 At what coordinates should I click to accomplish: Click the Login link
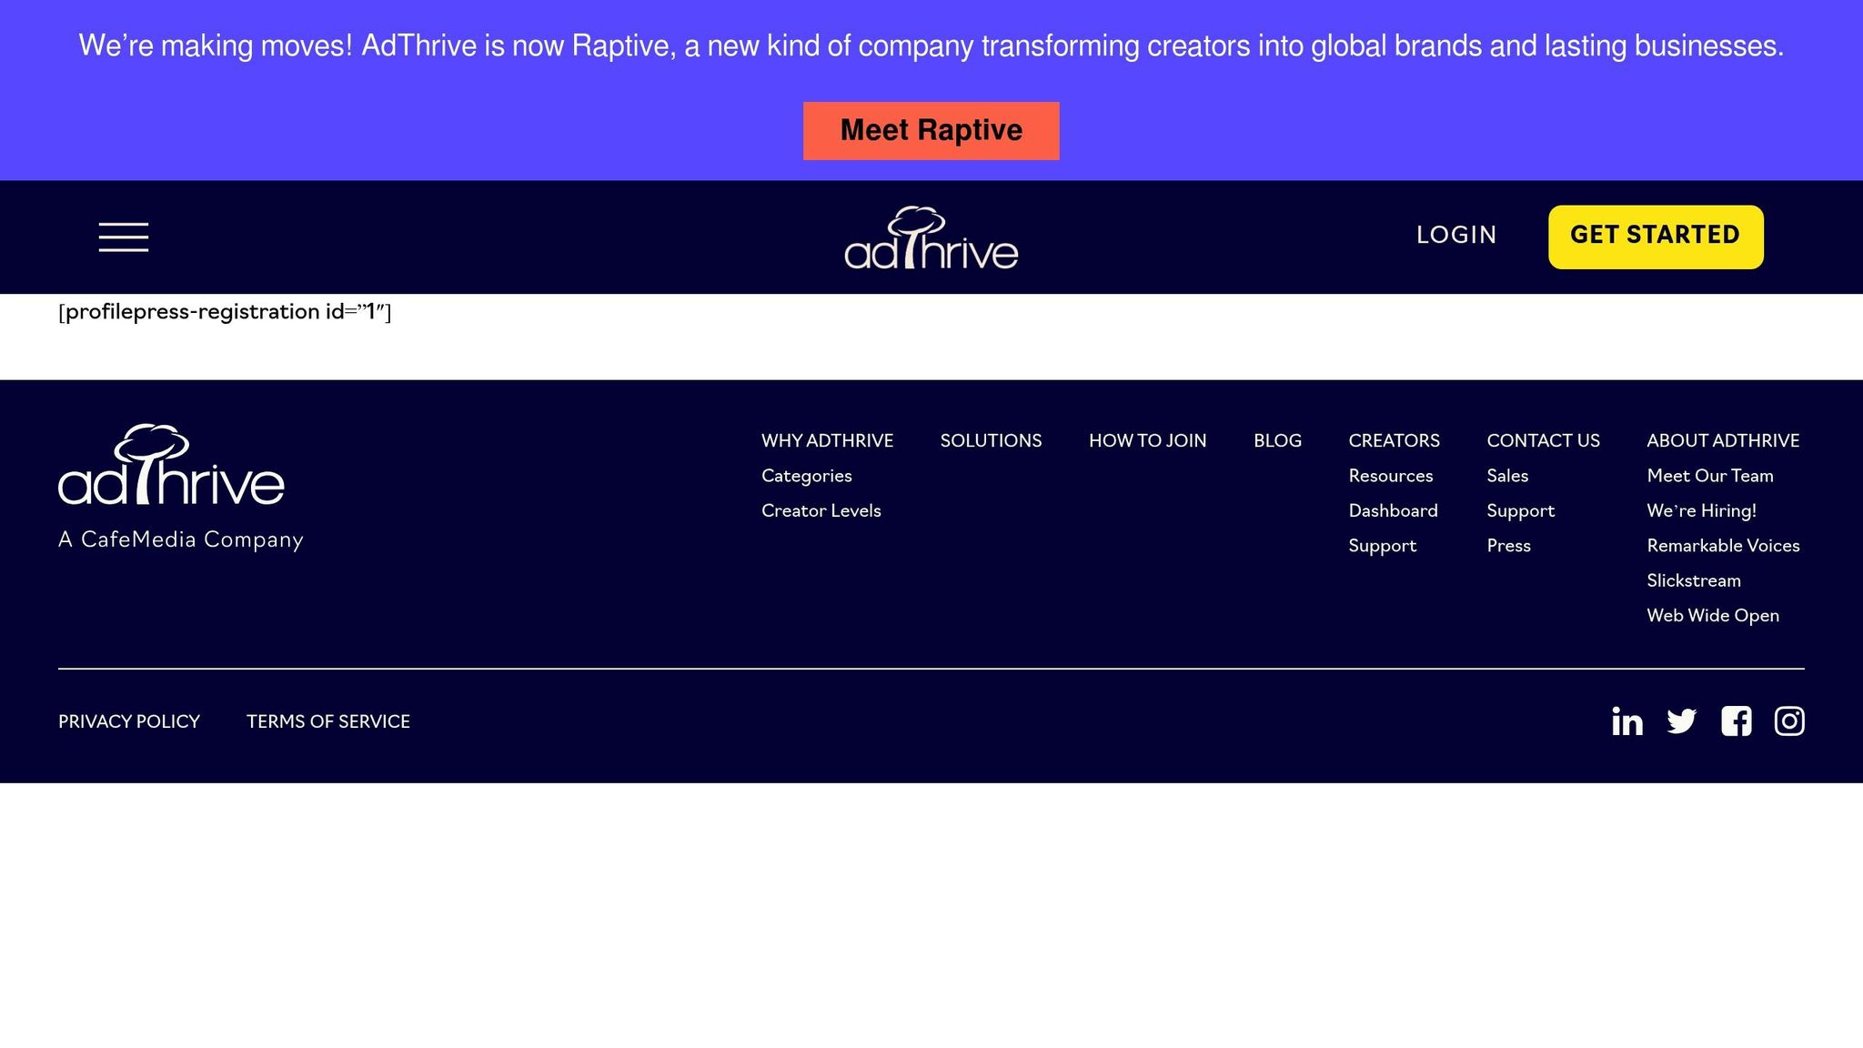coord(1456,235)
